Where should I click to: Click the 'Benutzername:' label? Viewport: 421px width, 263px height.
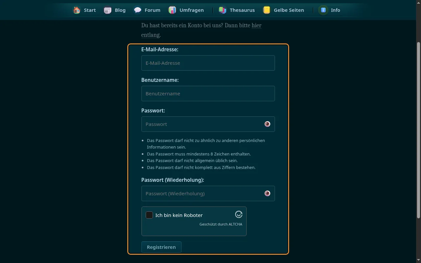(160, 80)
